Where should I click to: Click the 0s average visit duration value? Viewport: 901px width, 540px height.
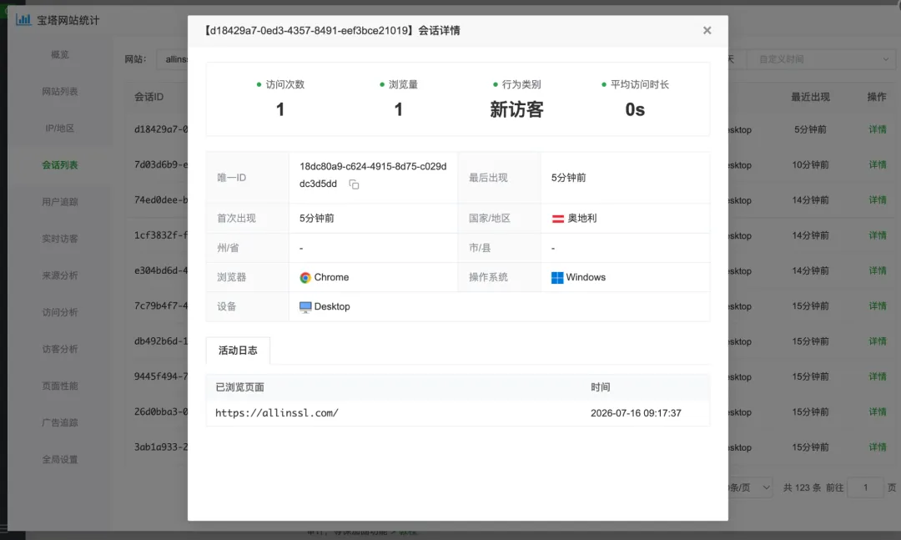(x=635, y=109)
